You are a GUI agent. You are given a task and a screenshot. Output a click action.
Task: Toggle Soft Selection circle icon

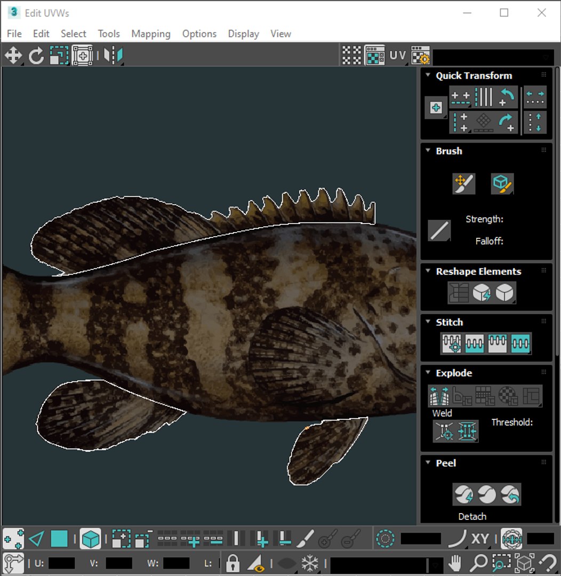pyautogui.click(x=386, y=539)
